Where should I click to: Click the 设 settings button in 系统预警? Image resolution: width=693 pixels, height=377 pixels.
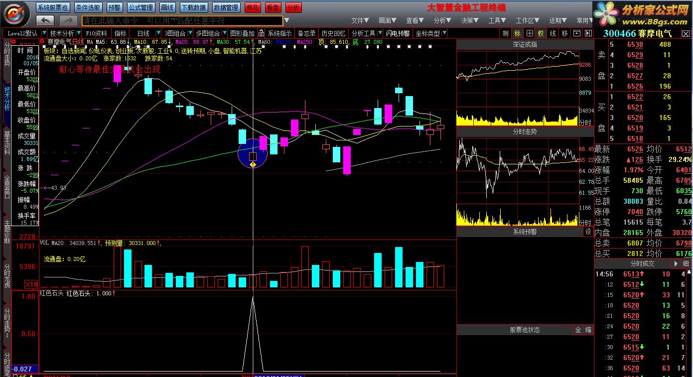[x=588, y=232]
